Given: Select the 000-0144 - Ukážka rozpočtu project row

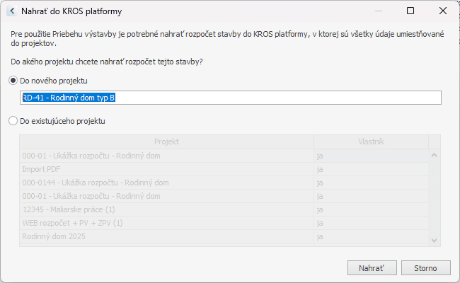Looking at the screenshot, I should pyautogui.click(x=166, y=183).
